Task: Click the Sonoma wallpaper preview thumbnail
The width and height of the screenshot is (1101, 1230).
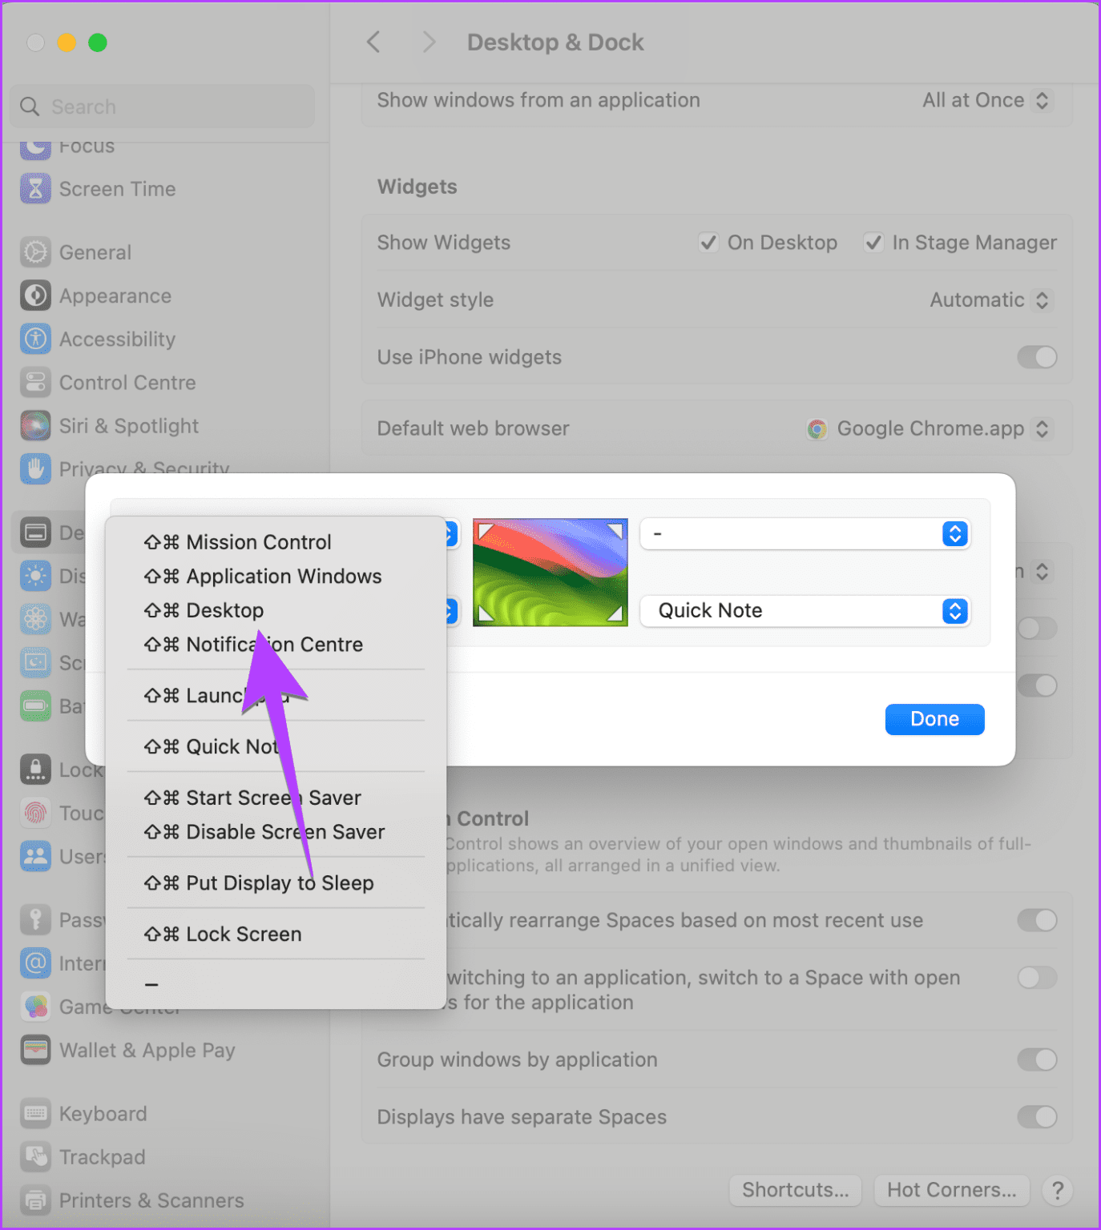Action: pos(550,571)
